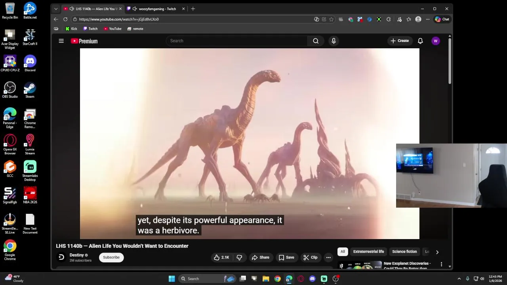Open the Destiny channel avatar
The height and width of the screenshot is (285, 507).
coord(61,257)
